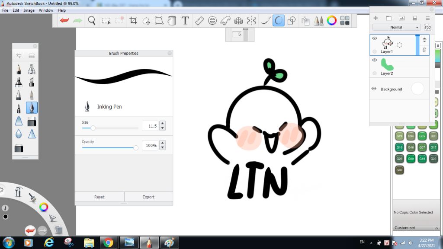Open the Normal blend mode dropdown
443x249 pixels.
[396, 27]
